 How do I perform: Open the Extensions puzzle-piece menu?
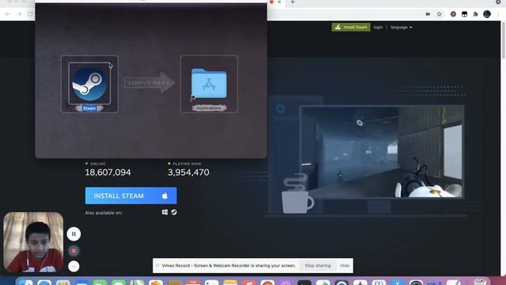pos(475,14)
